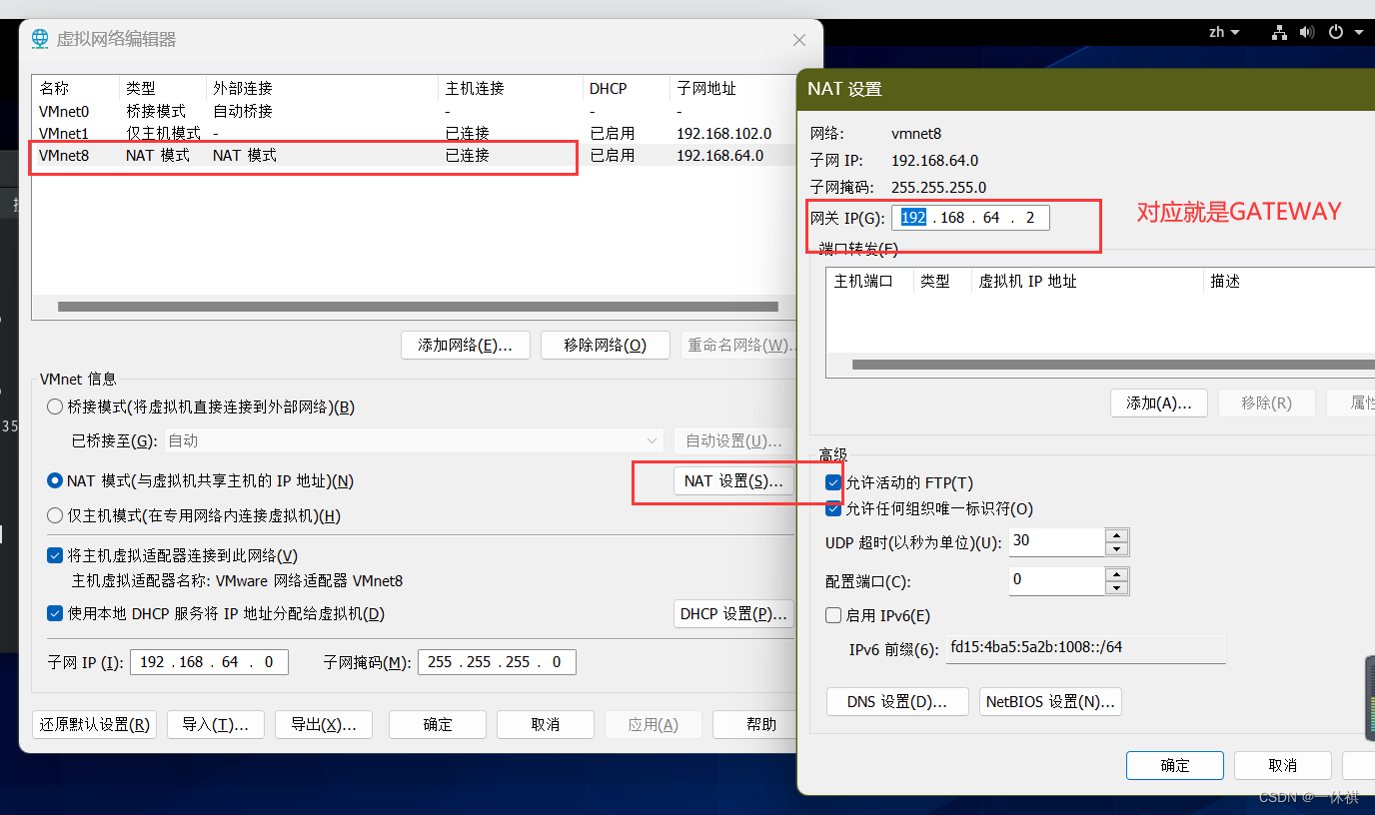Toggle 将主机虚拟适配器连接到此网络 checkbox

point(55,555)
